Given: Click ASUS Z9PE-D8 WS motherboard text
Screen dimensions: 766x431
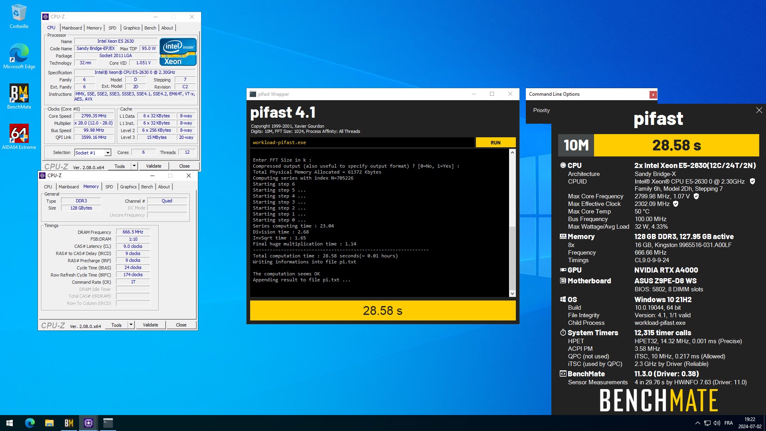Looking at the screenshot, I should pos(665,281).
